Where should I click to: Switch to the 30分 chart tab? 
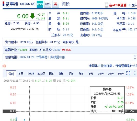pyautogui.click(x=111, y=74)
